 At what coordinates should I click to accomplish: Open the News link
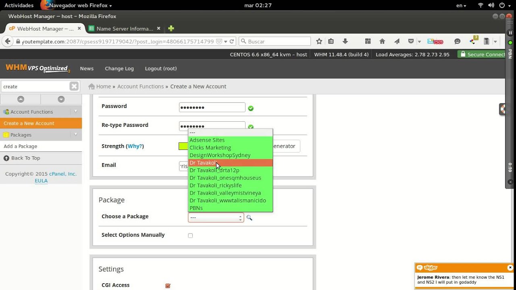click(87, 68)
